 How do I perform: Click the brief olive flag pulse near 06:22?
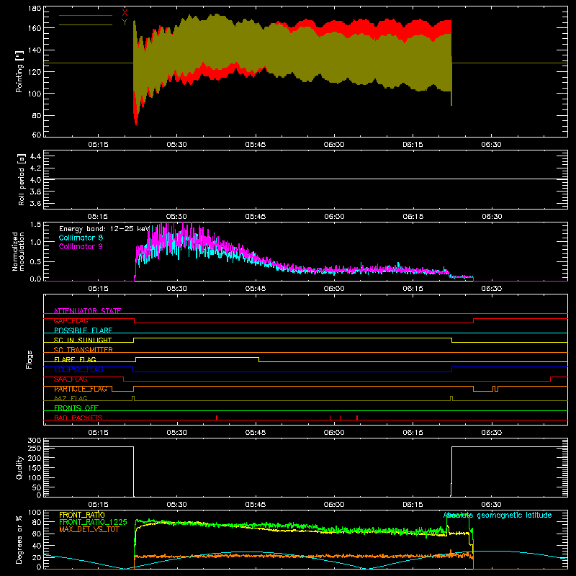coord(451,398)
